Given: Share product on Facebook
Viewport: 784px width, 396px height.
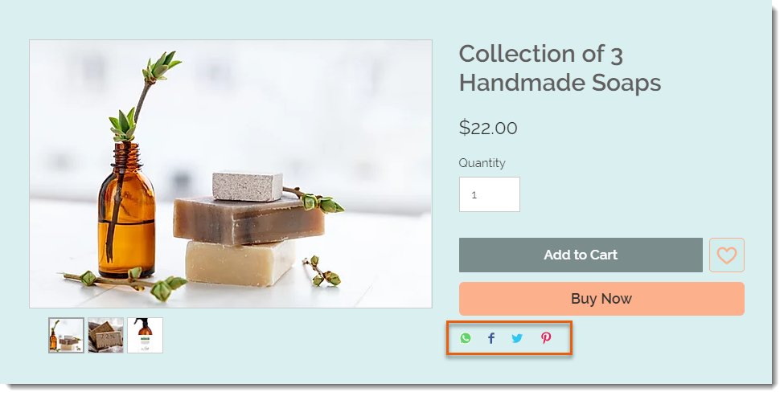Looking at the screenshot, I should [491, 338].
